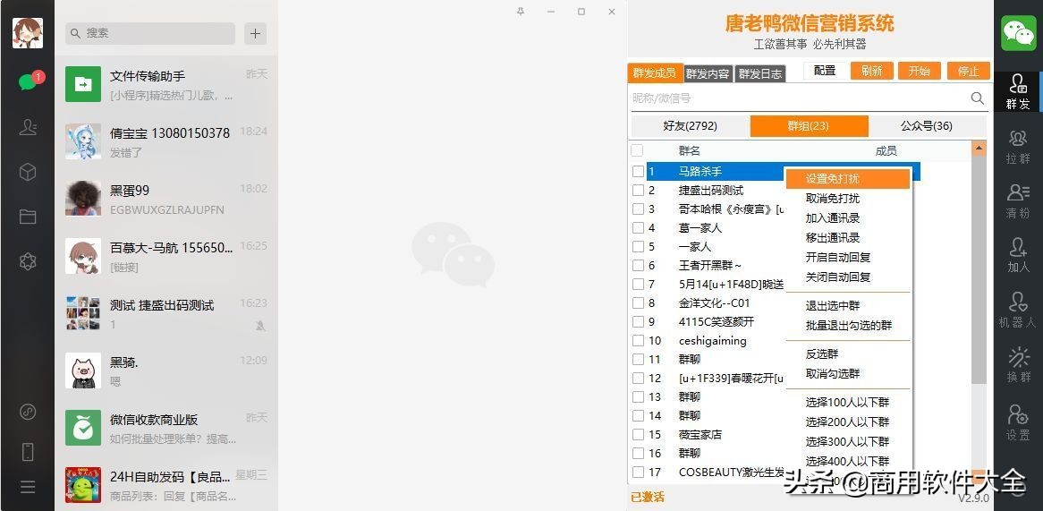This screenshot has height=511, width=1043.
Task: Open the favorites cube icon in sidebar
Action: (x=27, y=172)
